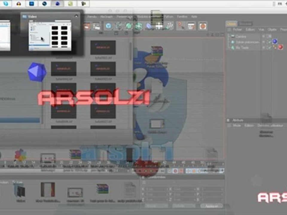Click the red sphere material tag
287x215 pixels.
pos(280,47)
